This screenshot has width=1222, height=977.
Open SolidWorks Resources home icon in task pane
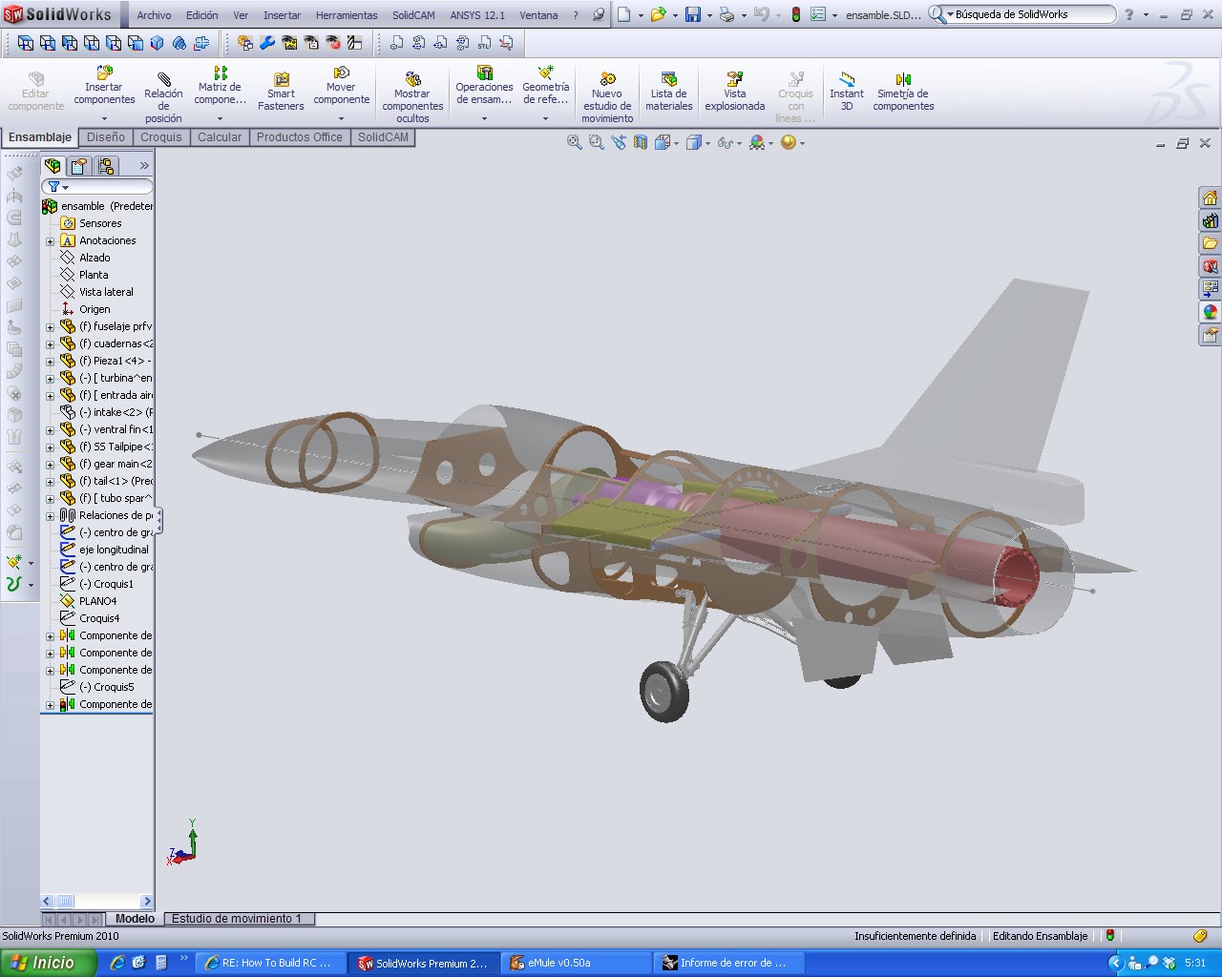click(1211, 198)
